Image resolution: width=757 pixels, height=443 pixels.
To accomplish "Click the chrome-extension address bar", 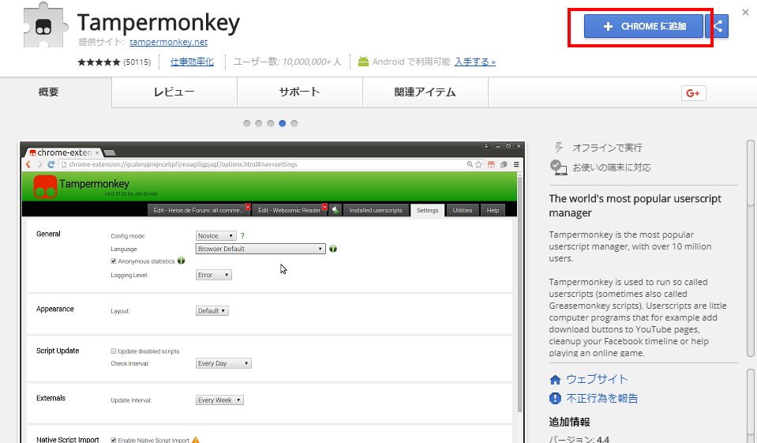I will pyautogui.click(x=270, y=164).
